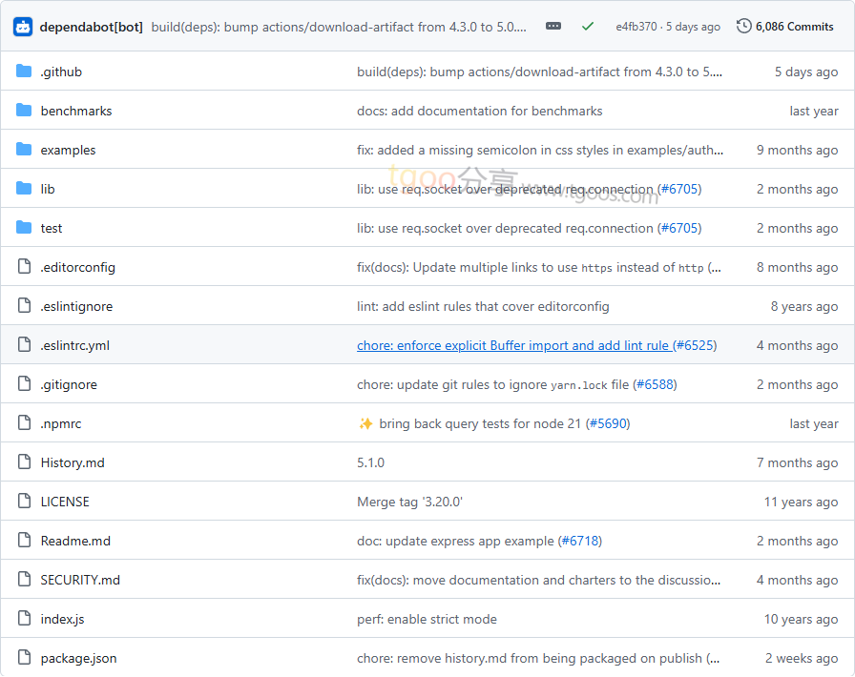855x677 pixels.
Task: Expand the commit message ellipsis button
Action: (x=553, y=27)
